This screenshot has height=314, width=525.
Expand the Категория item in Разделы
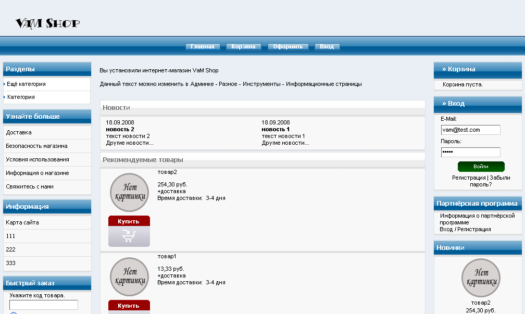21,97
